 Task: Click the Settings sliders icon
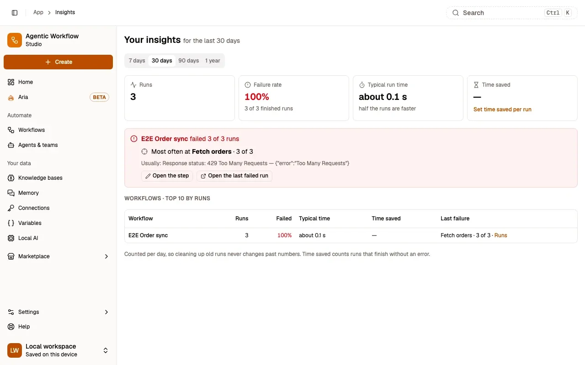click(x=11, y=312)
